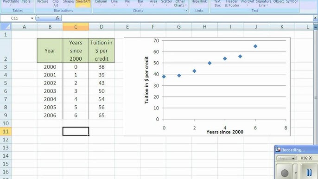The width and height of the screenshot is (318, 179).
Task: Open the record button's dropdown arrow
Action: coord(295,173)
